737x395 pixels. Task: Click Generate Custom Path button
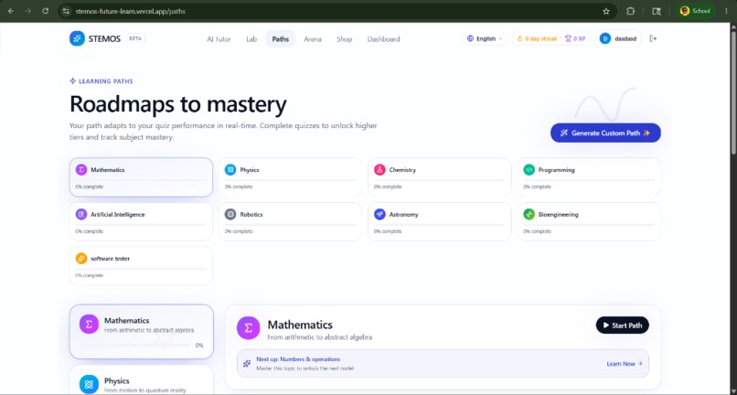[x=605, y=133]
